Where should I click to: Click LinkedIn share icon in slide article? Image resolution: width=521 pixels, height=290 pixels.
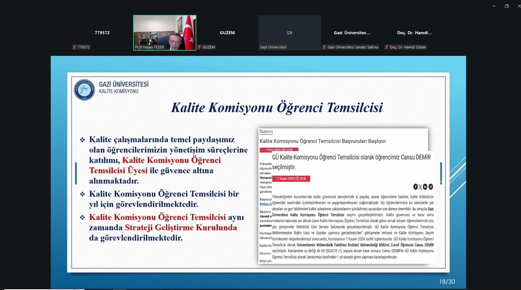click(425, 187)
